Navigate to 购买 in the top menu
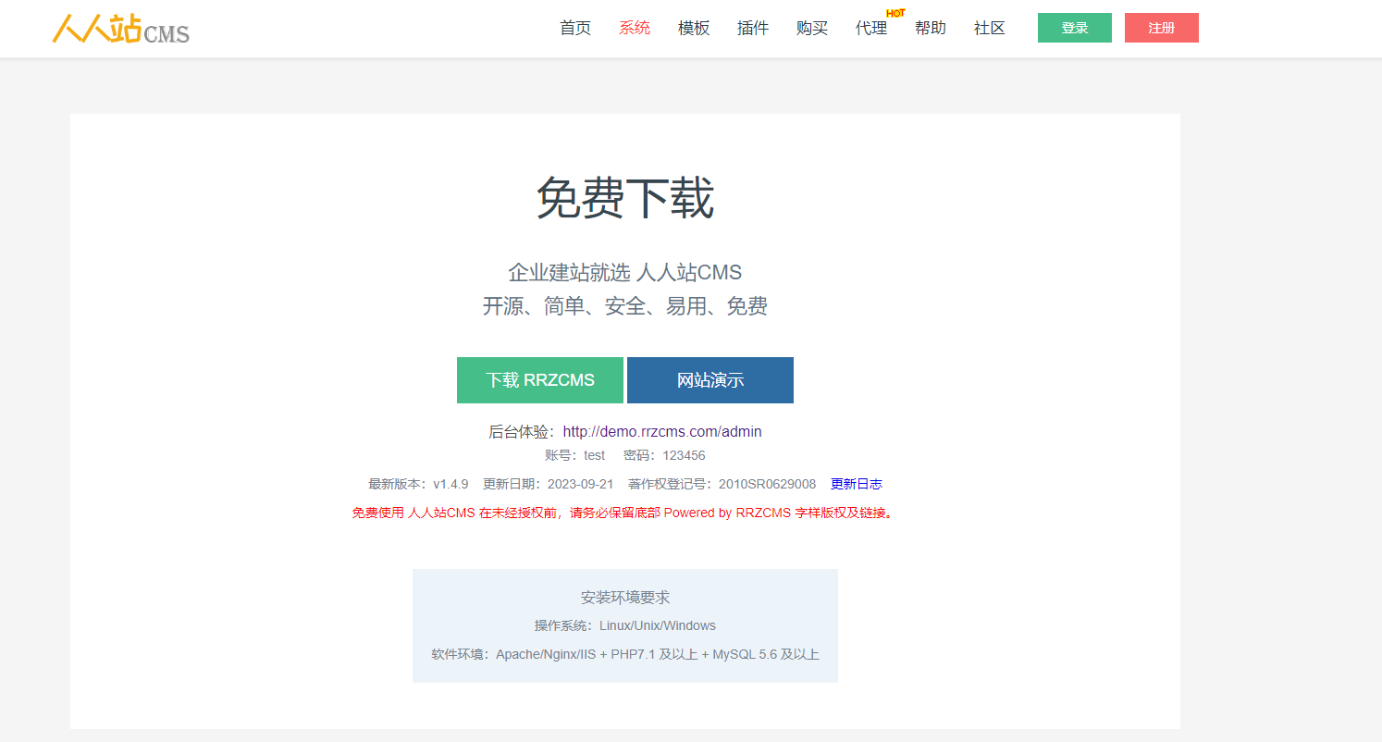Screen dimensions: 1382x742 point(812,28)
